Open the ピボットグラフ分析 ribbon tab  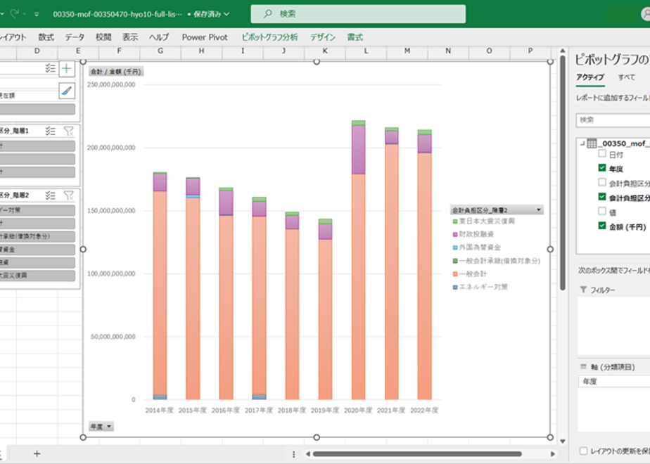[269, 37]
